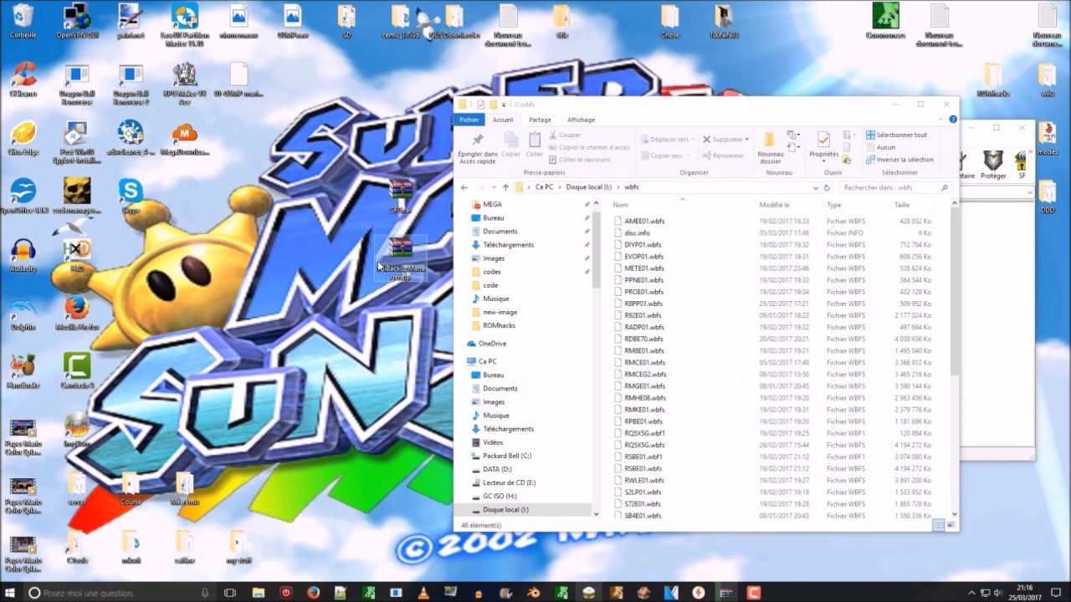Select Packard Bell (C:) drive
The height and width of the screenshot is (602, 1071).
[x=507, y=456]
